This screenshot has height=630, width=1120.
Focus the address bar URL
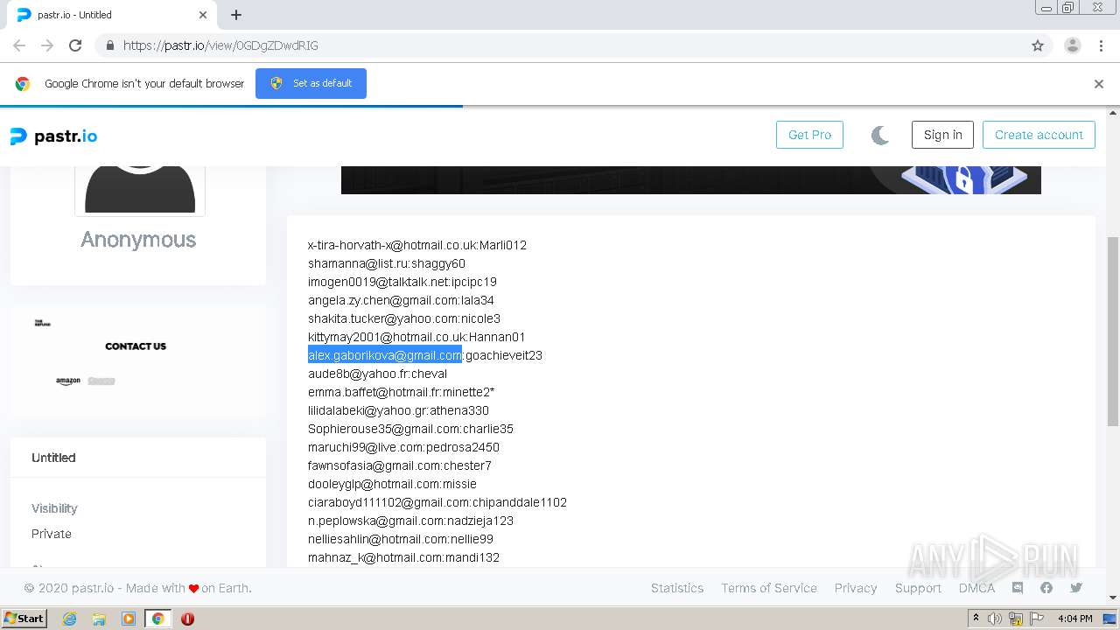220,45
